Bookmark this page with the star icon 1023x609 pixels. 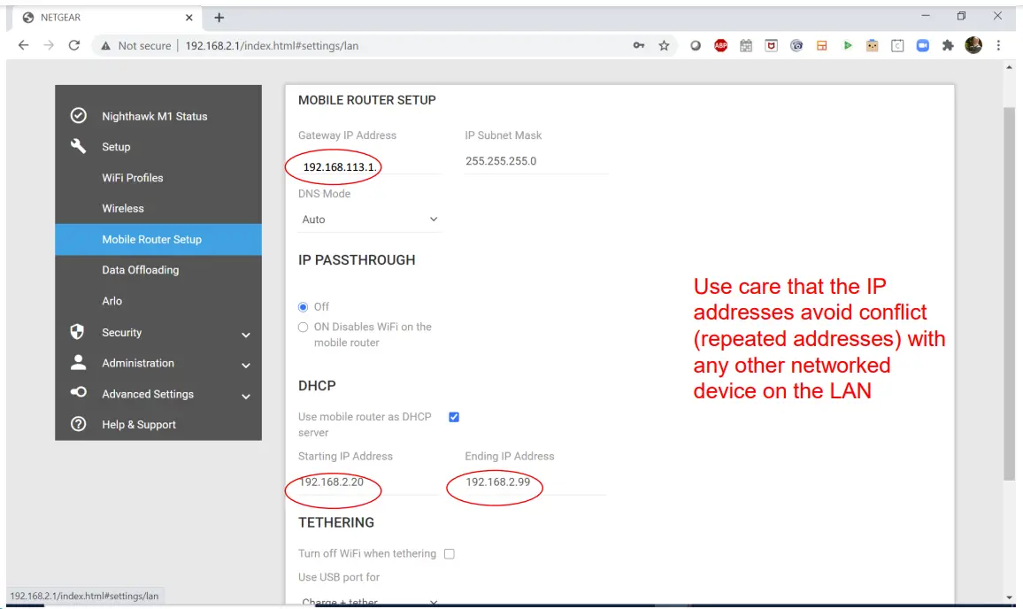point(664,45)
